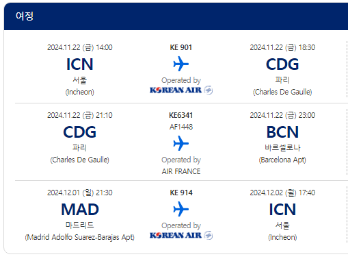
Task: Select the CDG arrival airport code in first row
Action: click(282, 64)
